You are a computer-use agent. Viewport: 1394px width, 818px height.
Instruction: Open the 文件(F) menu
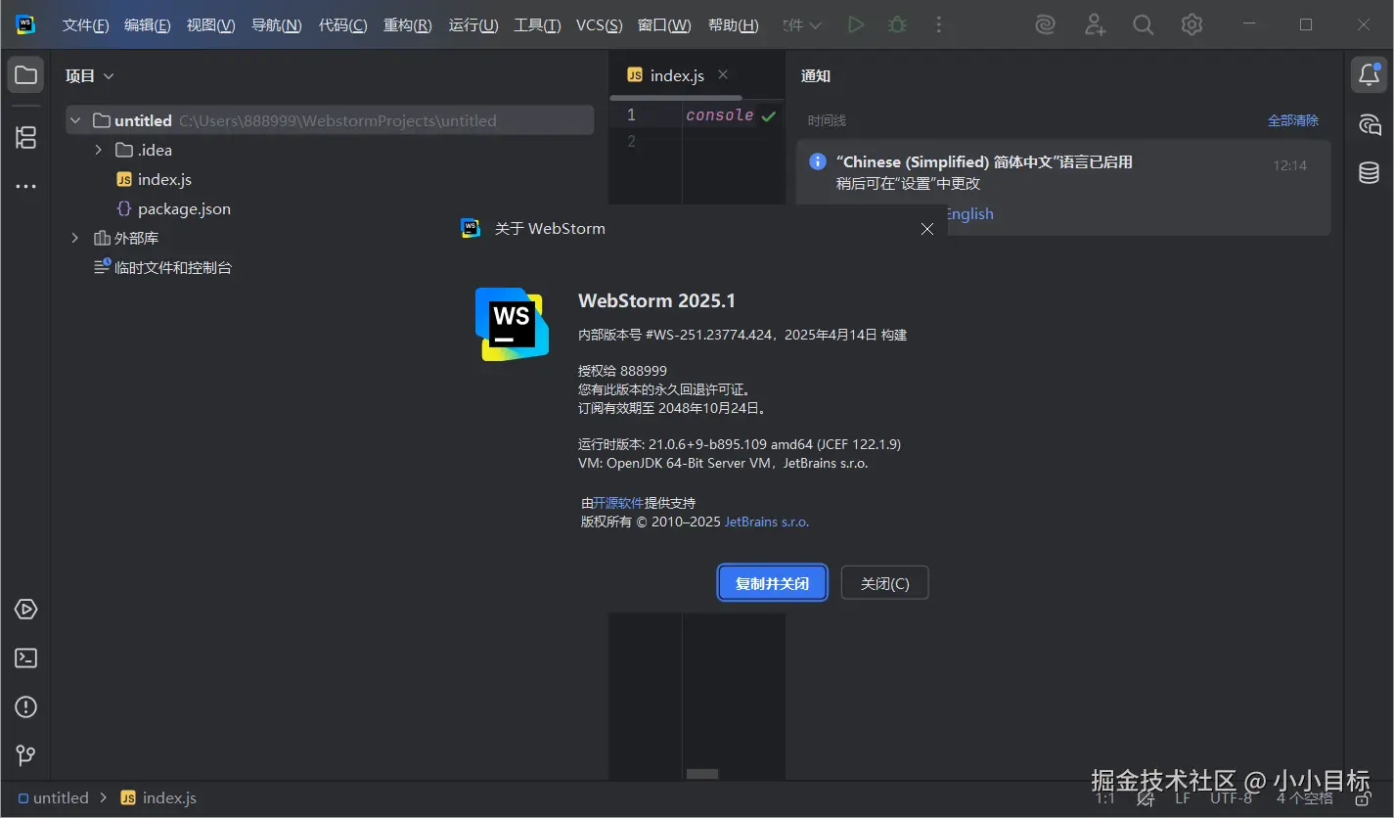[86, 25]
